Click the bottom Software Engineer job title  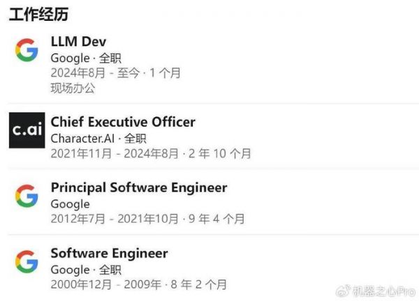click(109, 254)
